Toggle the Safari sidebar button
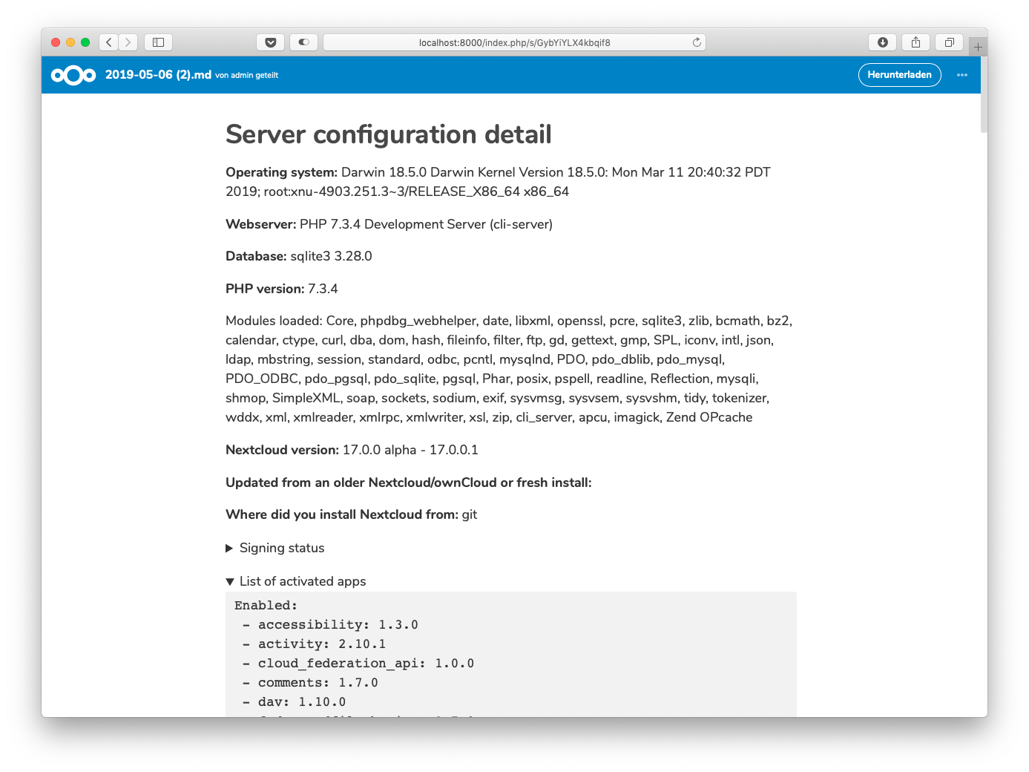1029x772 pixels. 158,42
